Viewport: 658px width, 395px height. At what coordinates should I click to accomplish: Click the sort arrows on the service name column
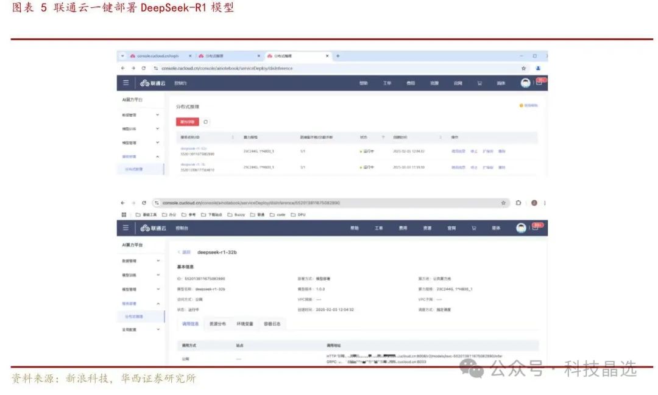coord(233,138)
